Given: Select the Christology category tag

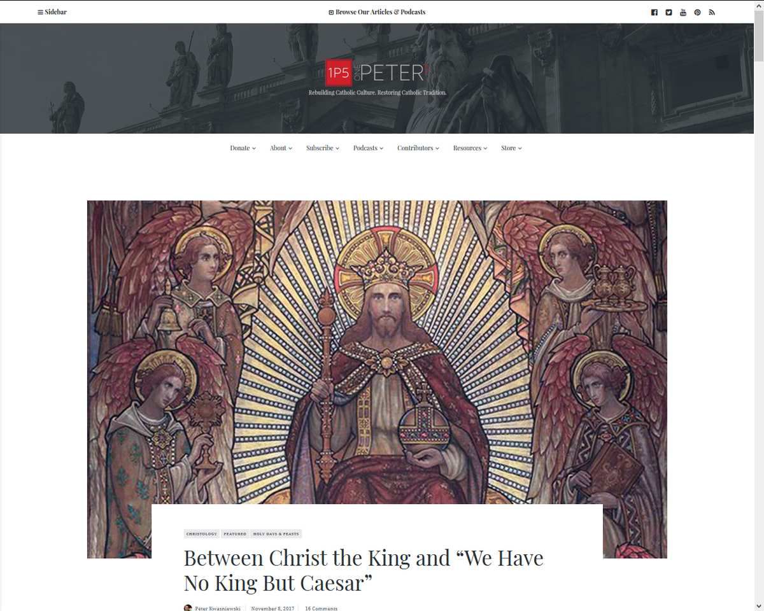Looking at the screenshot, I should pos(202,534).
